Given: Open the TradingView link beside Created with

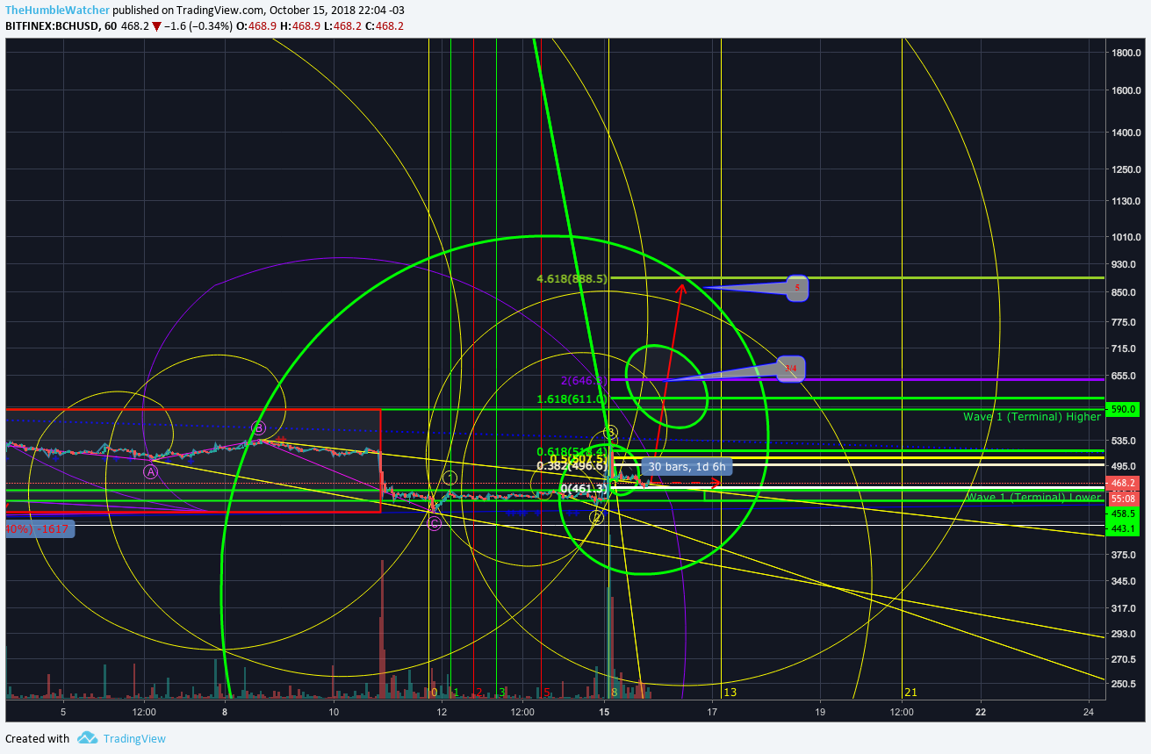Looking at the screenshot, I should pyautogui.click(x=134, y=738).
